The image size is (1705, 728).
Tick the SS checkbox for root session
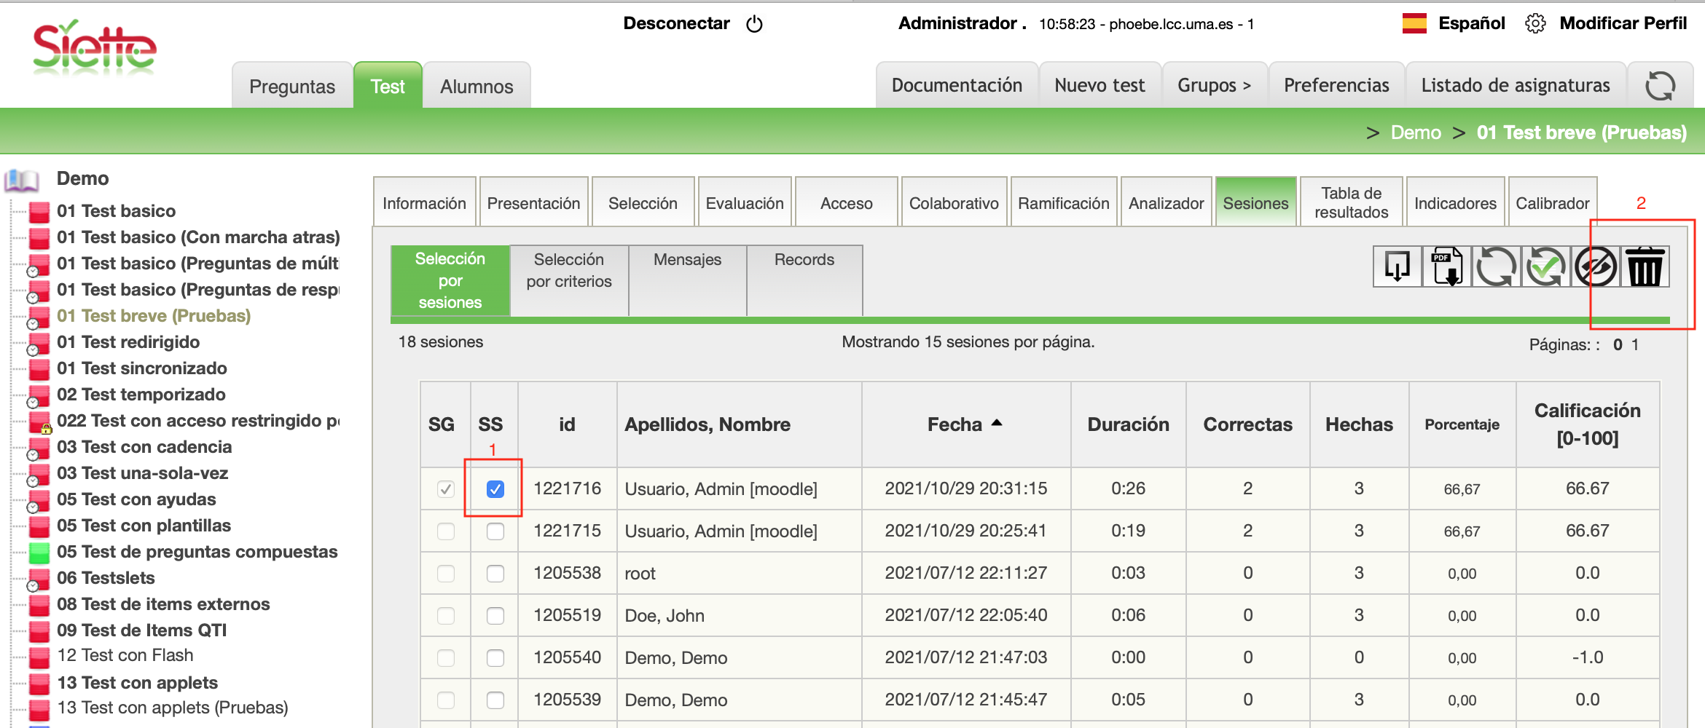495,574
